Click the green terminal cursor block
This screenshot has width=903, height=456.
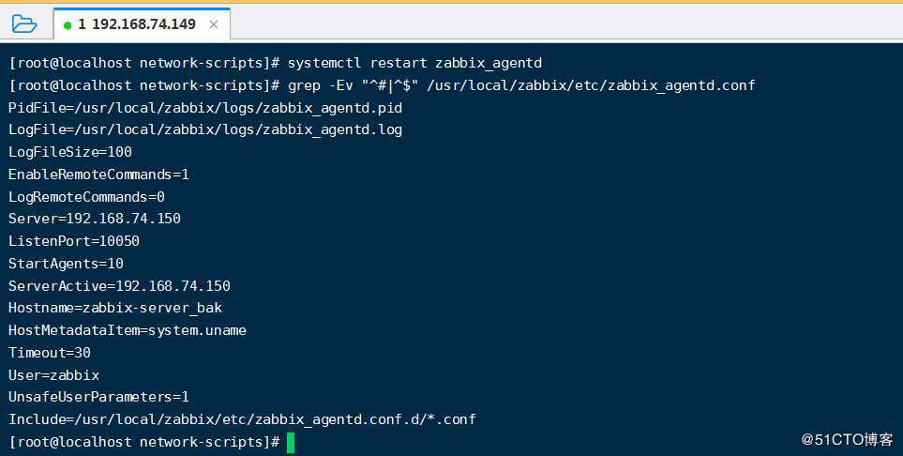[x=291, y=442]
